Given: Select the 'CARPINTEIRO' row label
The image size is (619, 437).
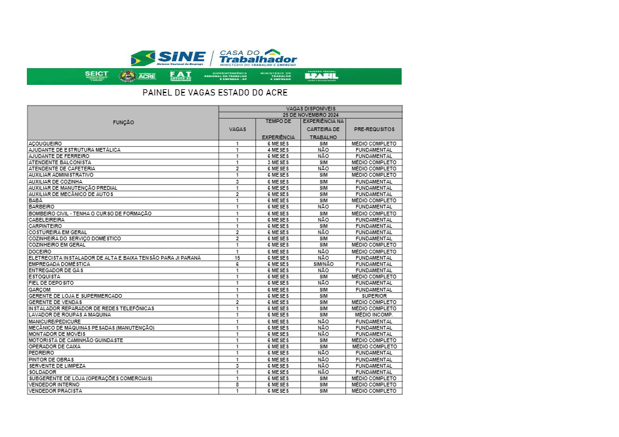Looking at the screenshot, I should (x=45, y=226).
